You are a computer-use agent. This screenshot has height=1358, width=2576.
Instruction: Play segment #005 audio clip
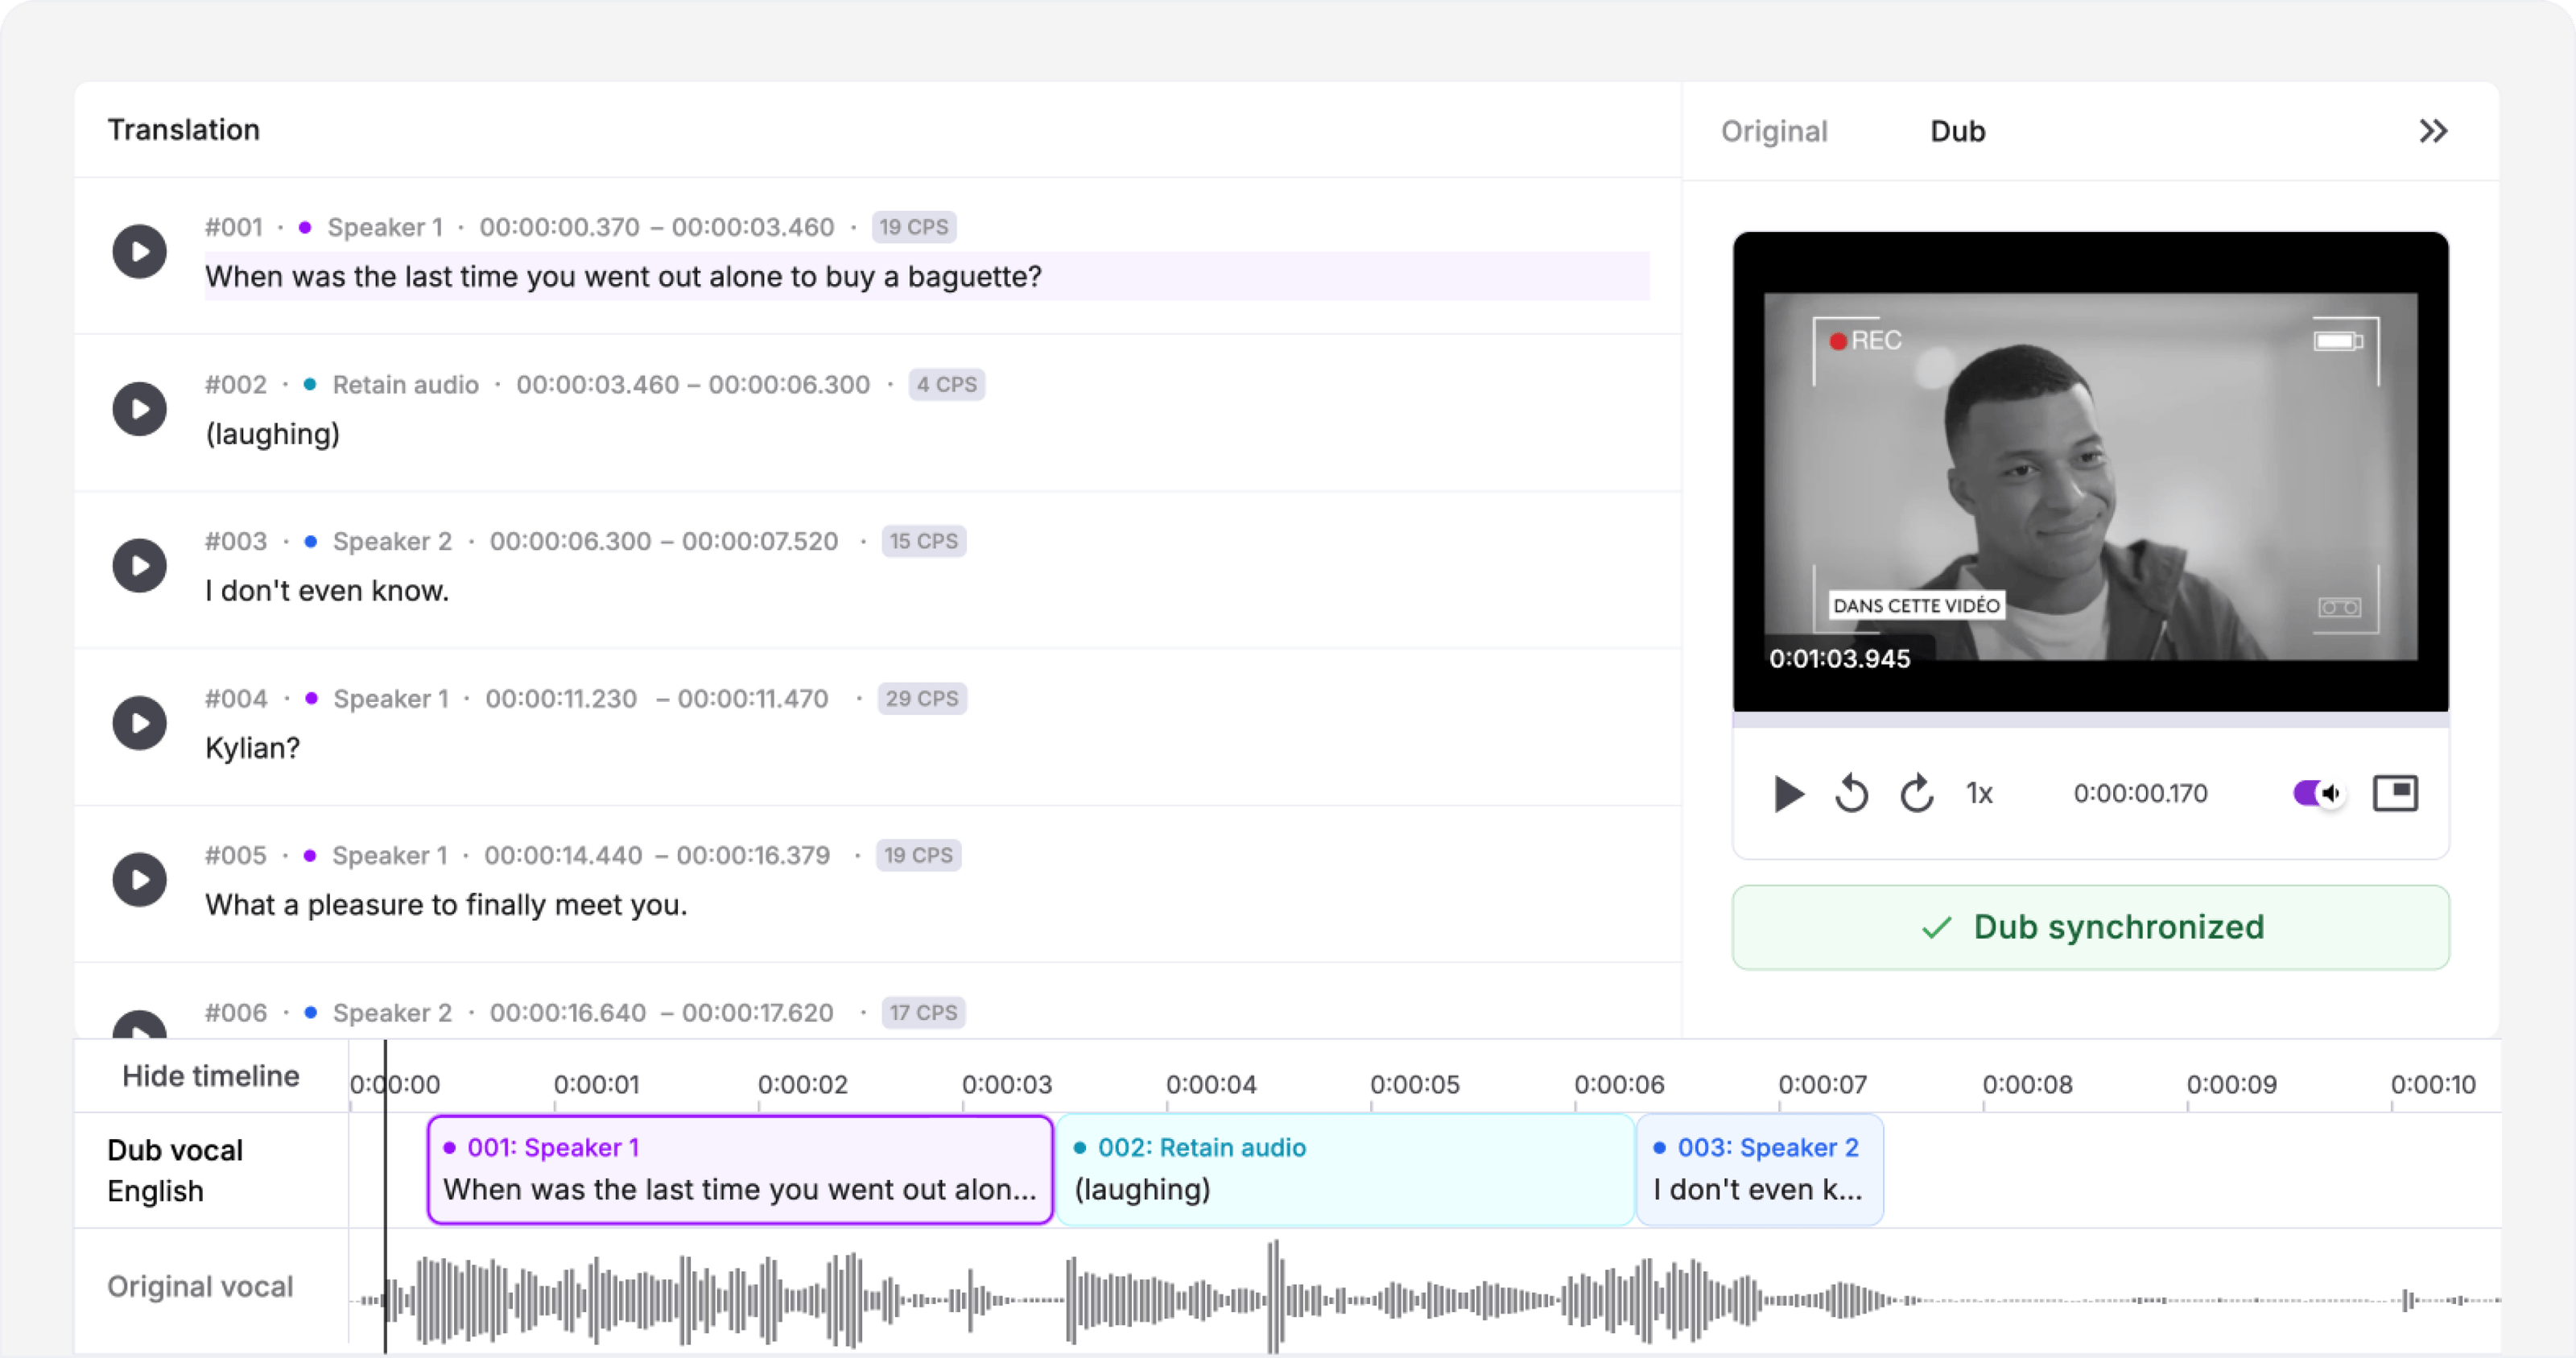pyautogui.click(x=139, y=880)
